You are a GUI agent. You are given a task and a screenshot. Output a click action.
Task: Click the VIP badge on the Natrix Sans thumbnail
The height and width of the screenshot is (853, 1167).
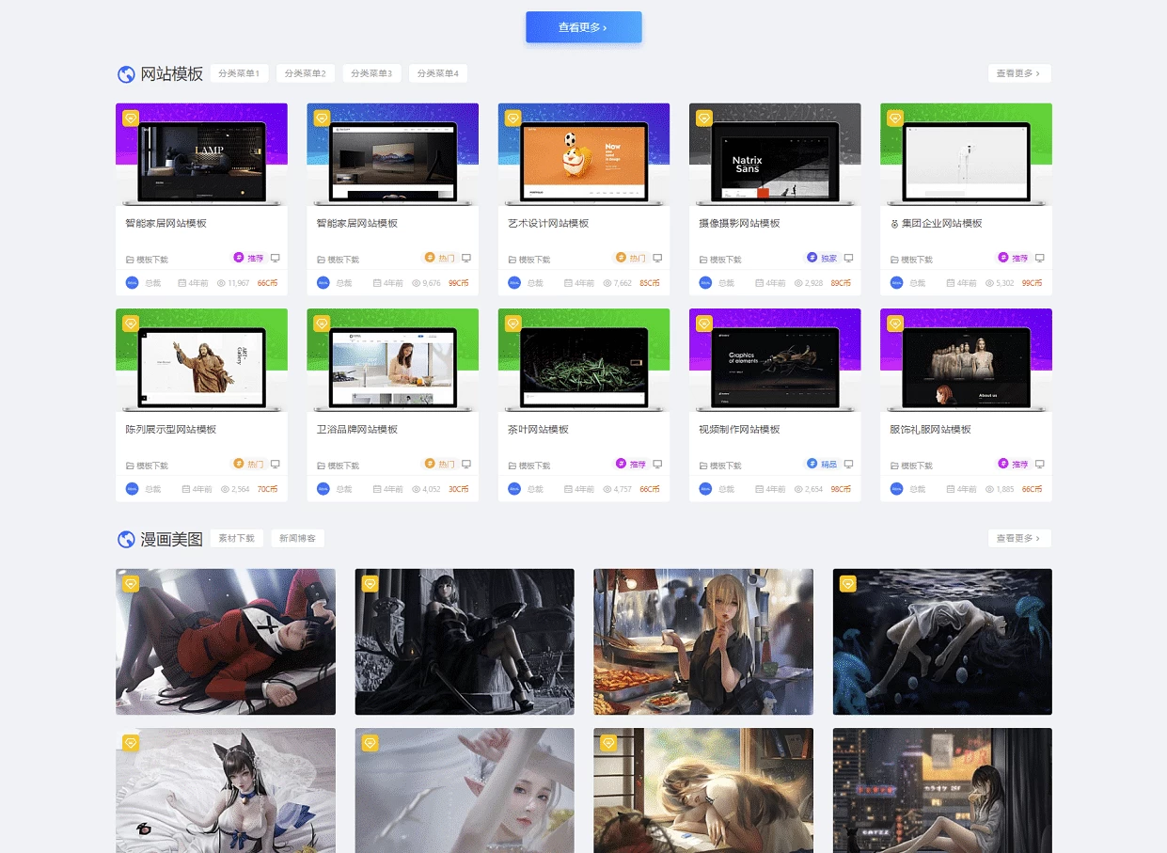pyautogui.click(x=703, y=118)
